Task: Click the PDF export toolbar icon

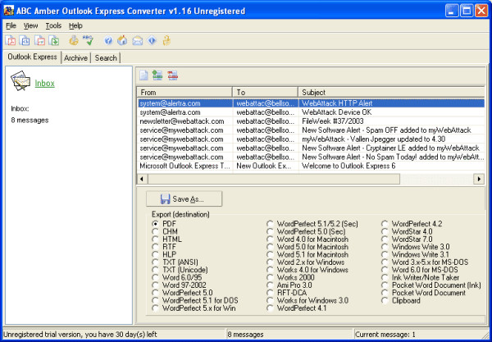Action: click(x=10, y=40)
